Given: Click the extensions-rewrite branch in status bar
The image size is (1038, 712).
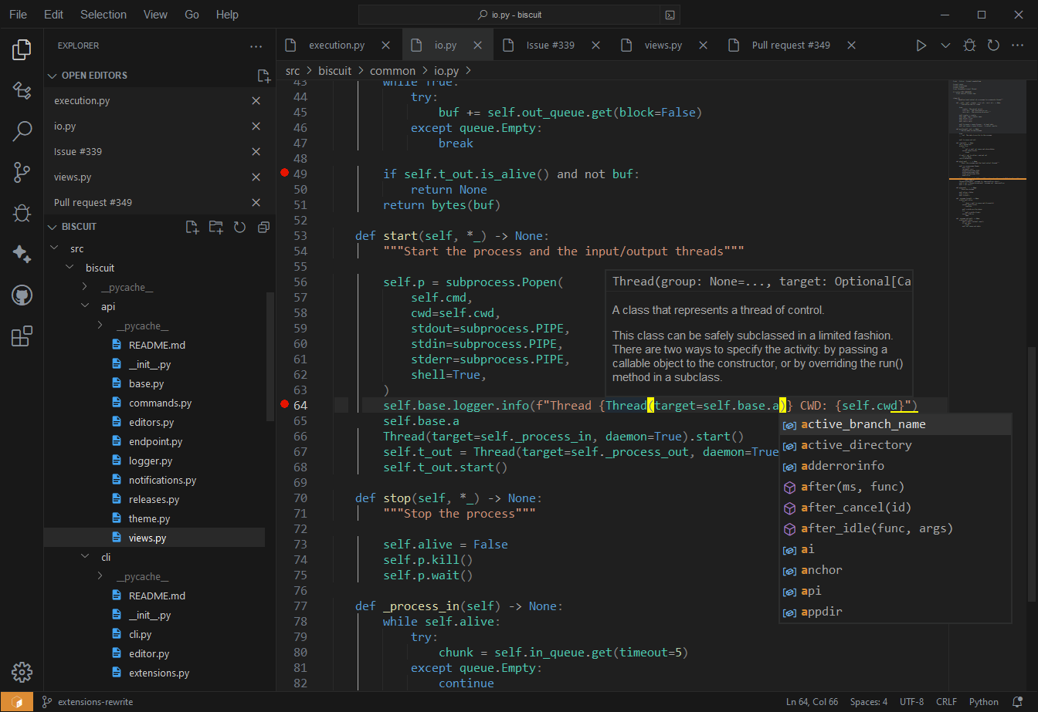Looking at the screenshot, I should 87,702.
